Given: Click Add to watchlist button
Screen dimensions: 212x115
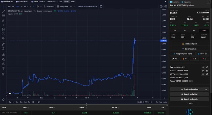Looking at the screenshot, I should (189, 44).
